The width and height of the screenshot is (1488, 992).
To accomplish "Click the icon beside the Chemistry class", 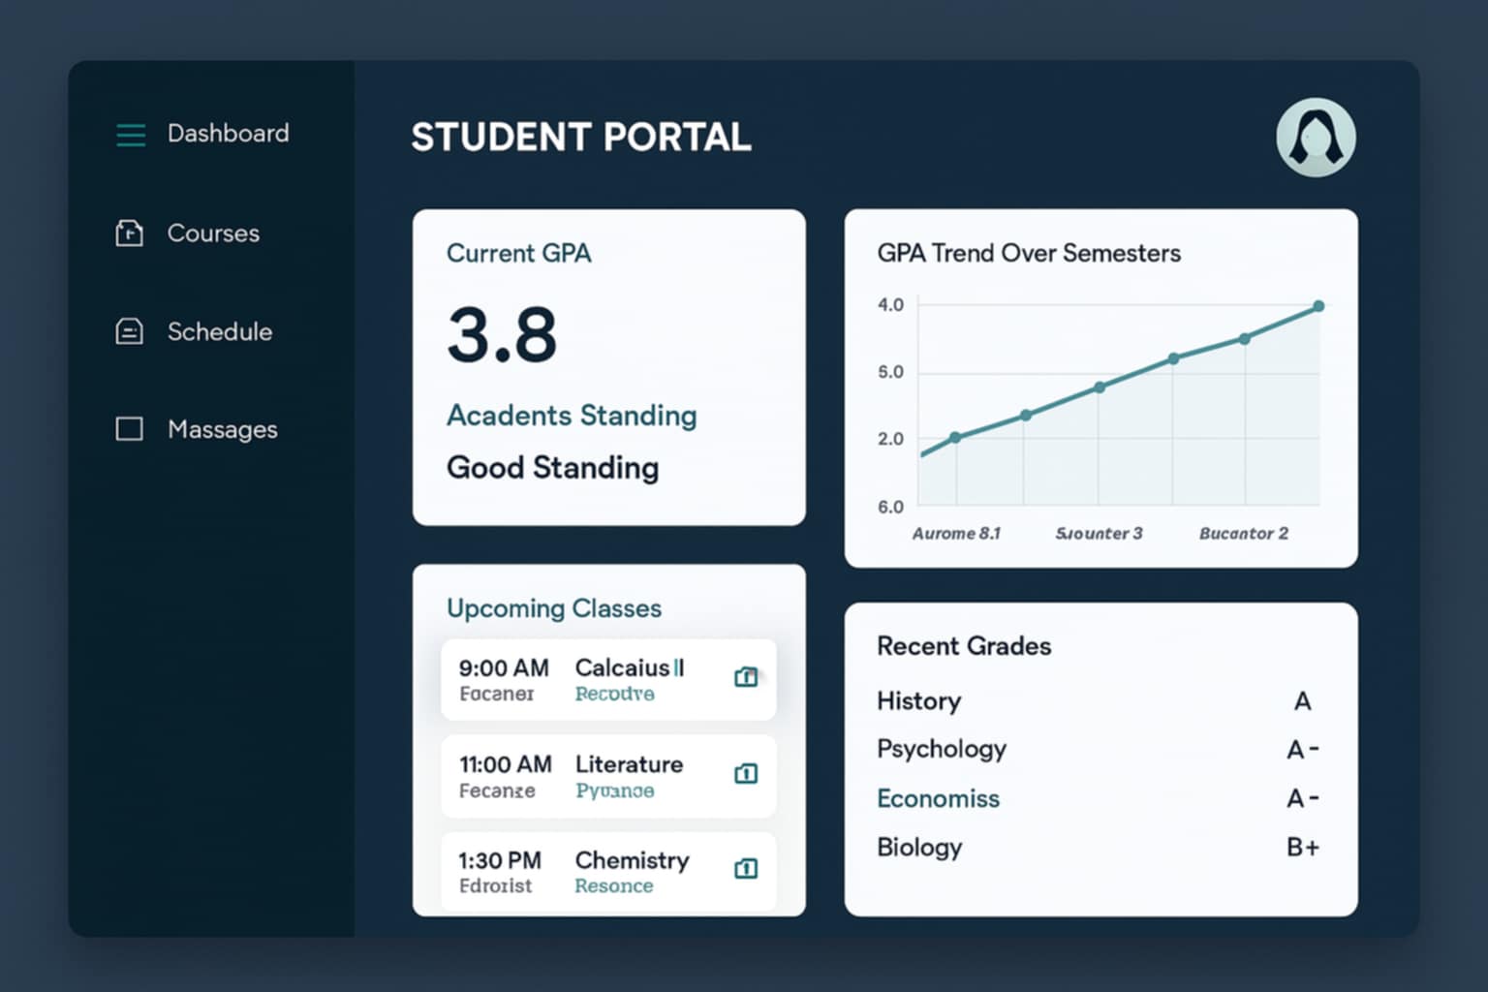I will (745, 869).
